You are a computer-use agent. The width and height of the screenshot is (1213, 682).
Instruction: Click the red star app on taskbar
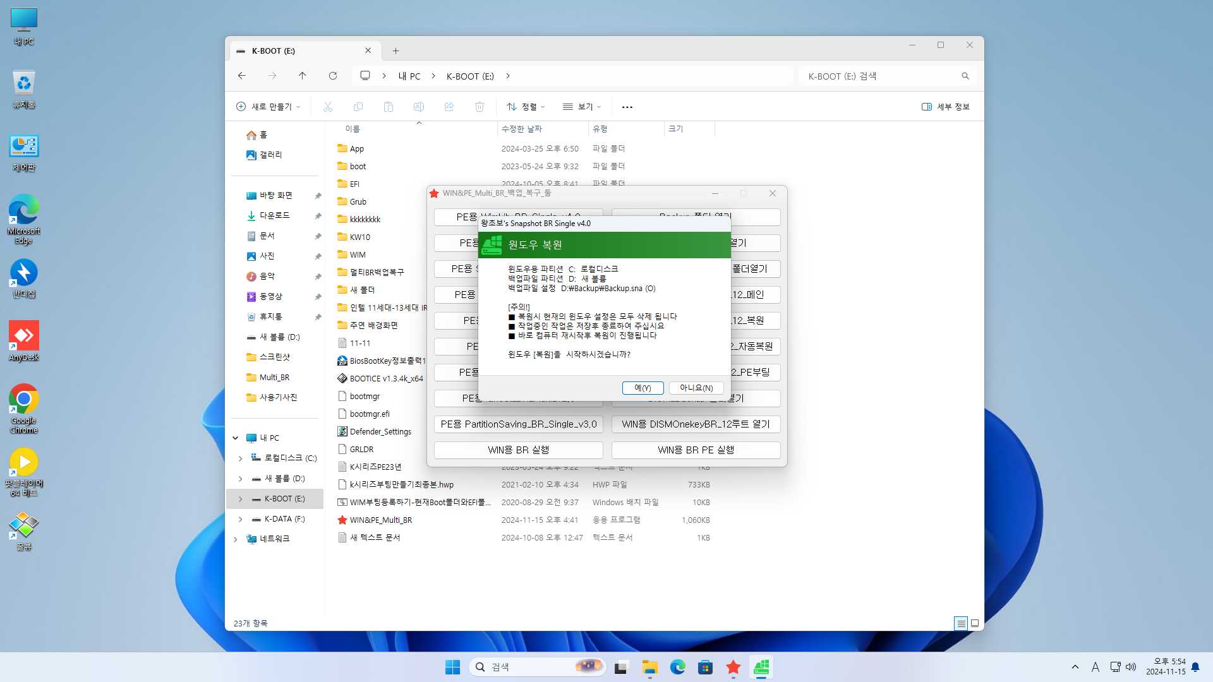(x=733, y=667)
